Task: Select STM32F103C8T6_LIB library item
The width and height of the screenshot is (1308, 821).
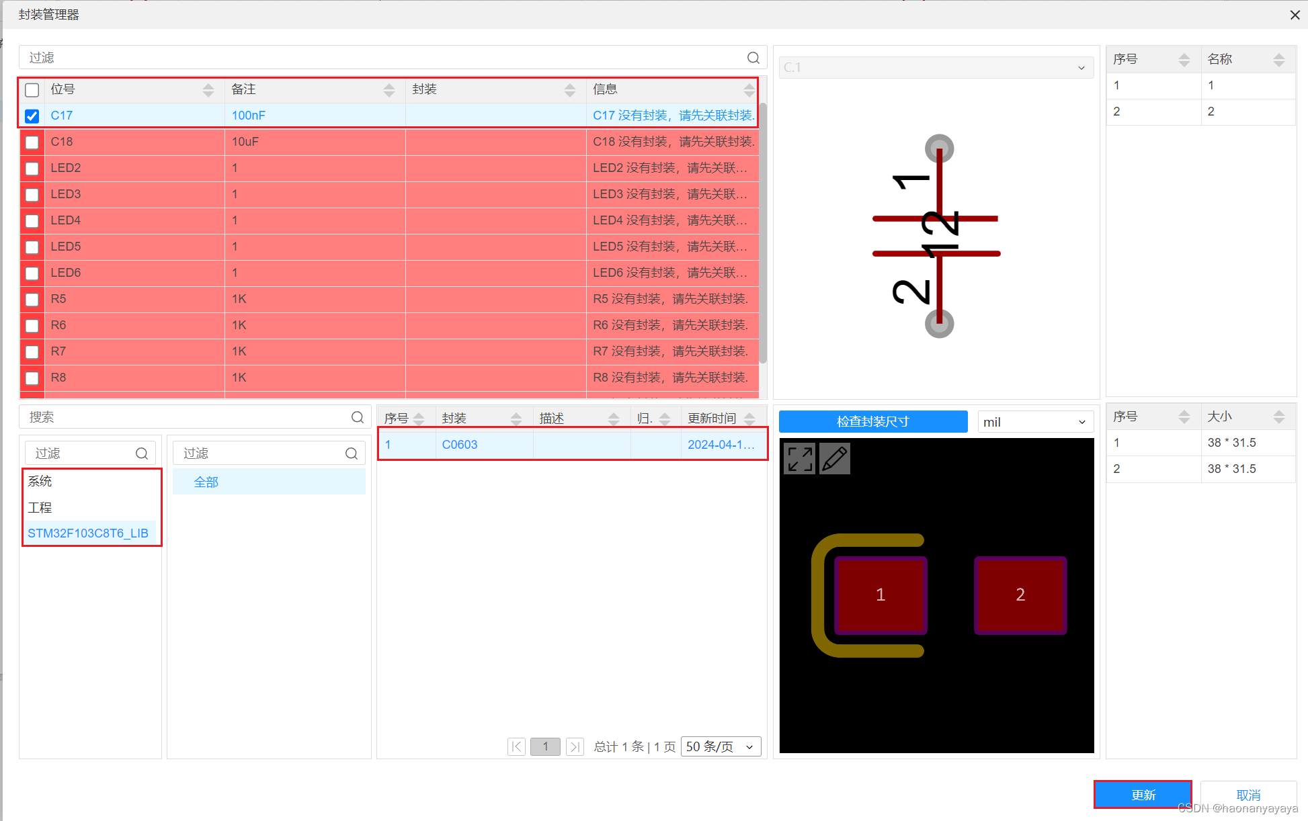Action: (x=88, y=533)
